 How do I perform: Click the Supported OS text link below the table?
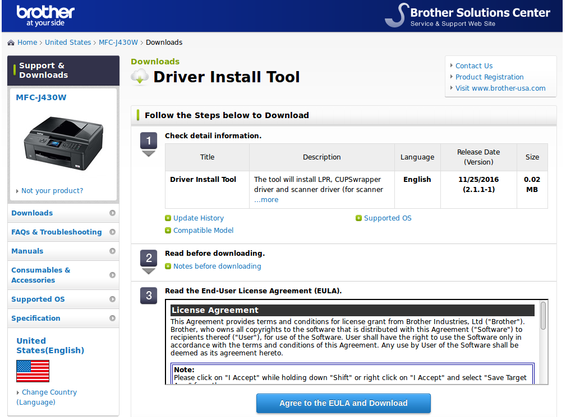388,218
